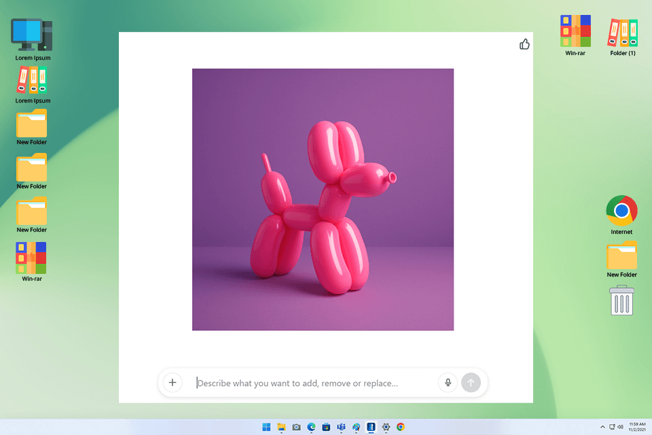The image size is (652, 435).
Task: Launch the Internet Chrome desktop shortcut
Action: click(x=621, y=215)
